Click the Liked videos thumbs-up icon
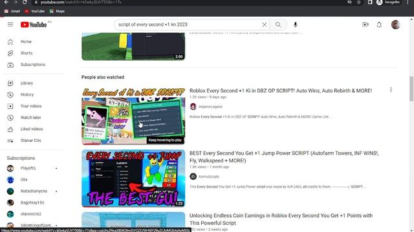This screenshot has height=232, width=414. (10, 129)
